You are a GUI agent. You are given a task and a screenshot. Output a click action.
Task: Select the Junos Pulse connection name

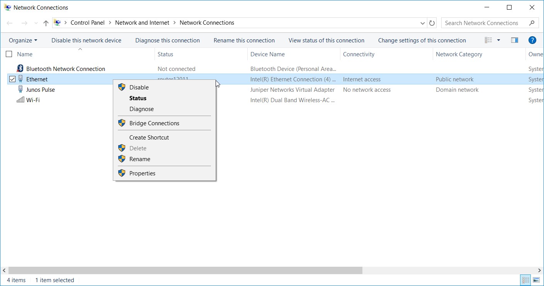click(41, 89)
